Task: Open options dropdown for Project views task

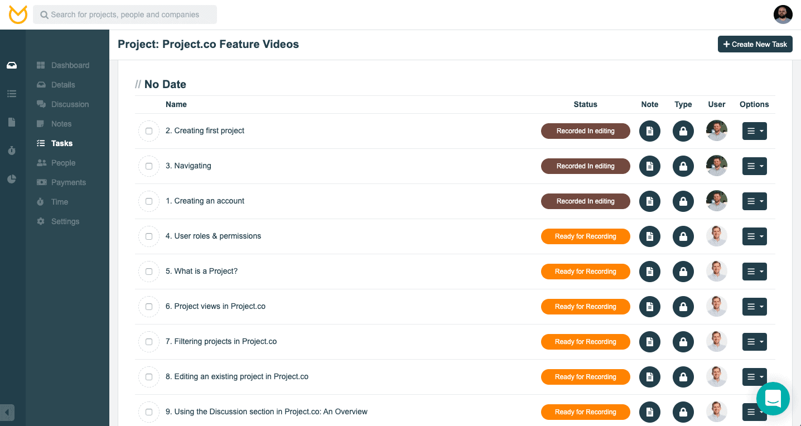Action: [755, 307]
